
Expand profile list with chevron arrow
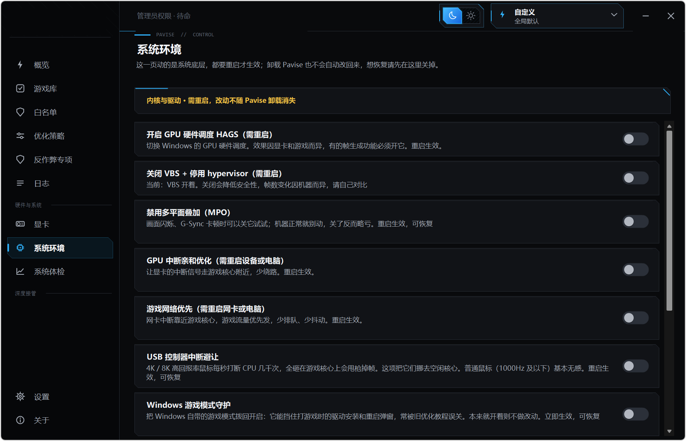(x=614, y=15)
